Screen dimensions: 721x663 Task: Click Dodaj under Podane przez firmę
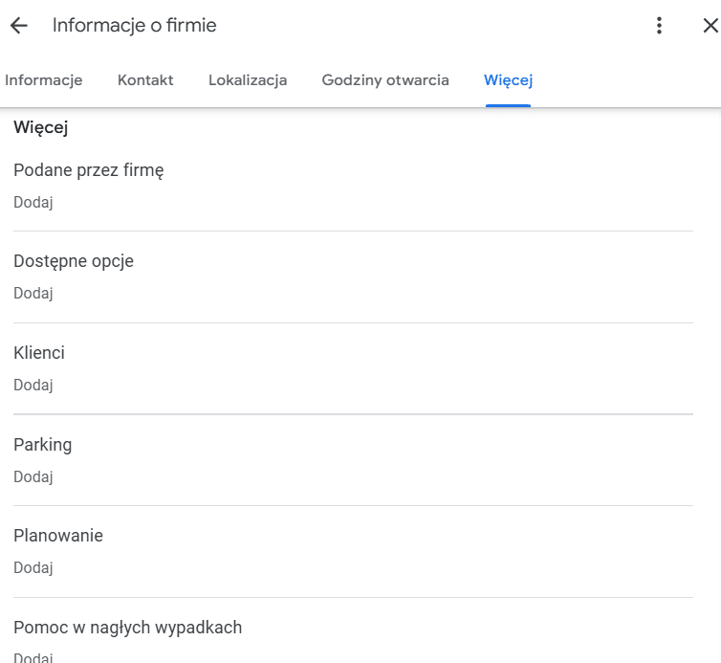[33, 202]
